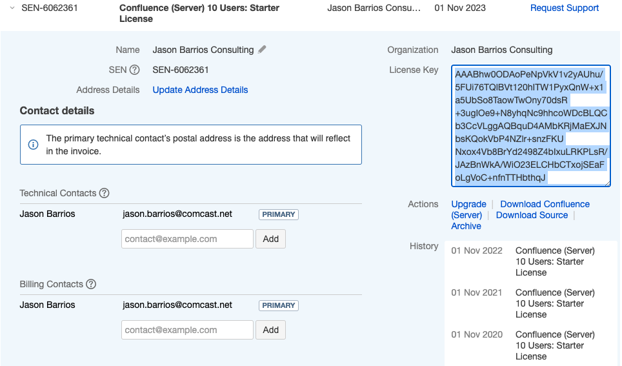Viewport: 622px width, 366px height.
Task: Click the 2022 Confluence Starter License history description
Action: click(555, 261)
